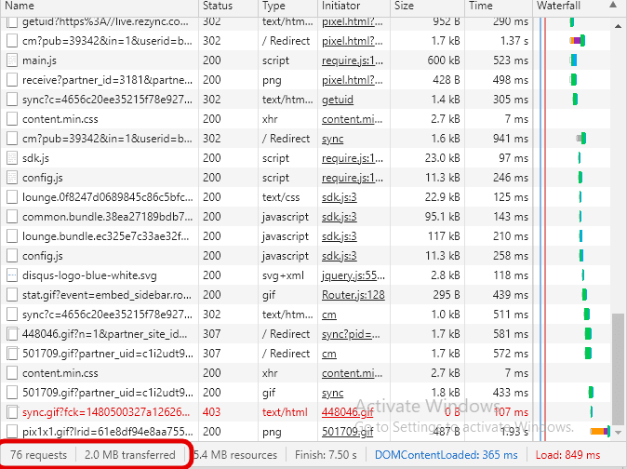Screen dimensions: 627x469
Task: Select the pix1x1.gif?lrid=61e8df94e8aa755 request
Action: pos(106,432)
